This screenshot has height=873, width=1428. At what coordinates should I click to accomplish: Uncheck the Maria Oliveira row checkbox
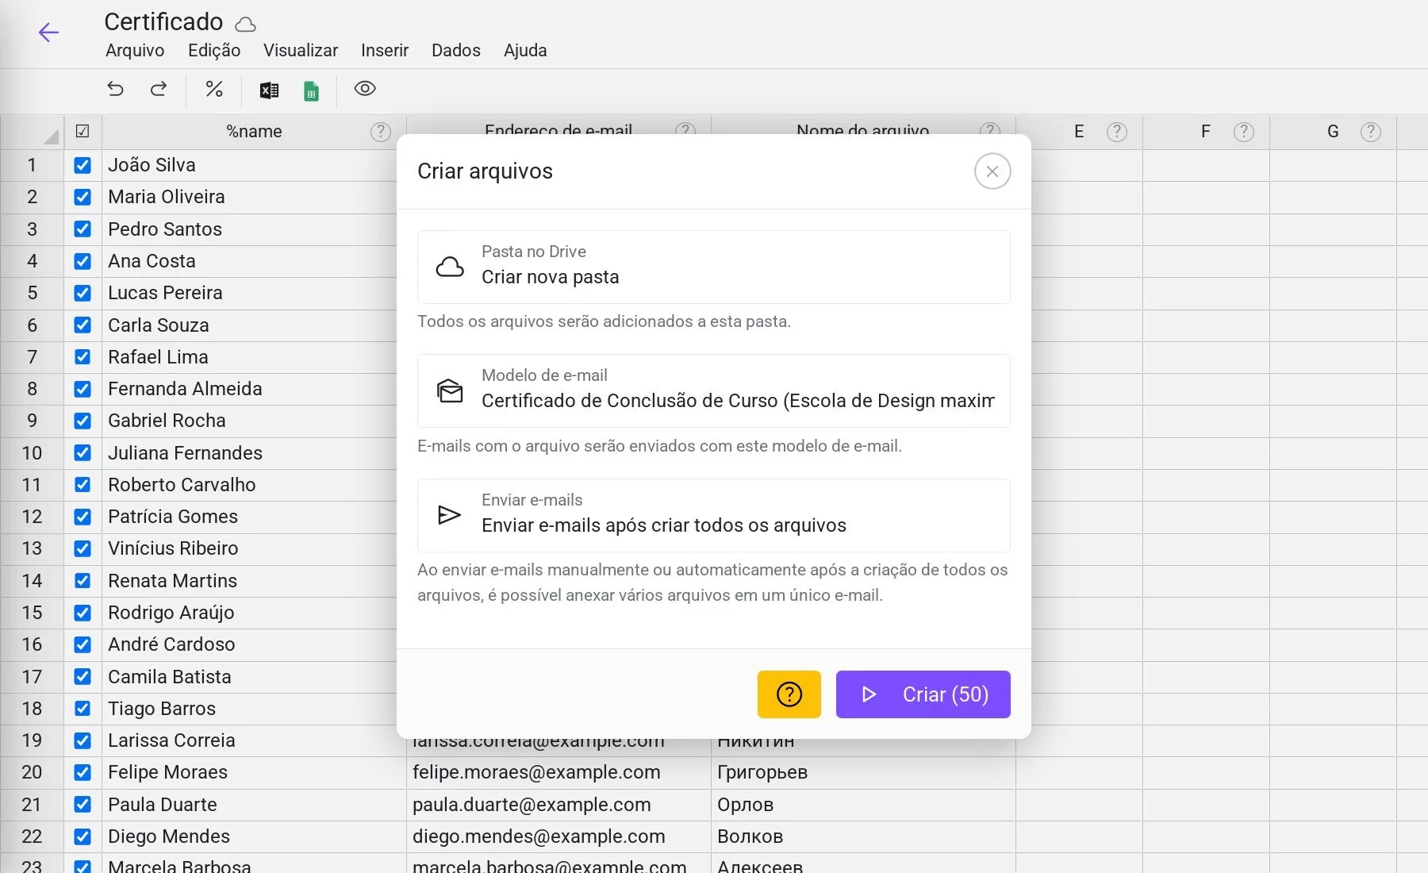pos(83,197)
